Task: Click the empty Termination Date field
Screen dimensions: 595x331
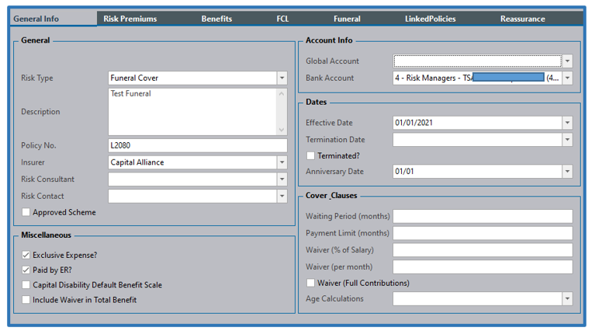Action: click(x=477, y=139)
